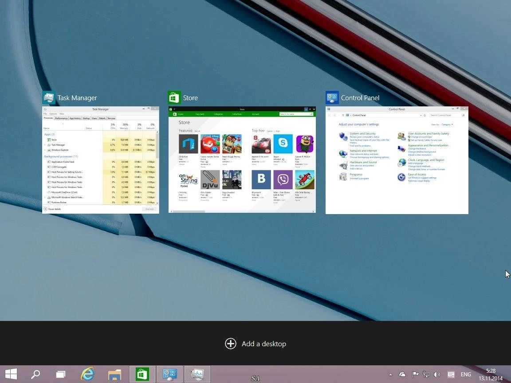The height and width of the screenshot is (383, 511).
Task: Open Home in Store green bar
Action: [180, 114]
